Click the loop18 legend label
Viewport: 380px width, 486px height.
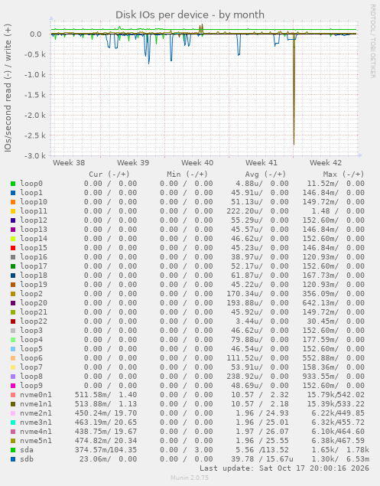click(x=34, y=276)
